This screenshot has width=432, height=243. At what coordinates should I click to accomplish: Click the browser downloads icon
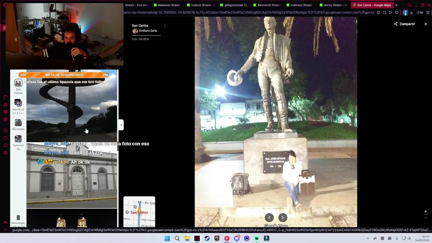tap(411, 12)
